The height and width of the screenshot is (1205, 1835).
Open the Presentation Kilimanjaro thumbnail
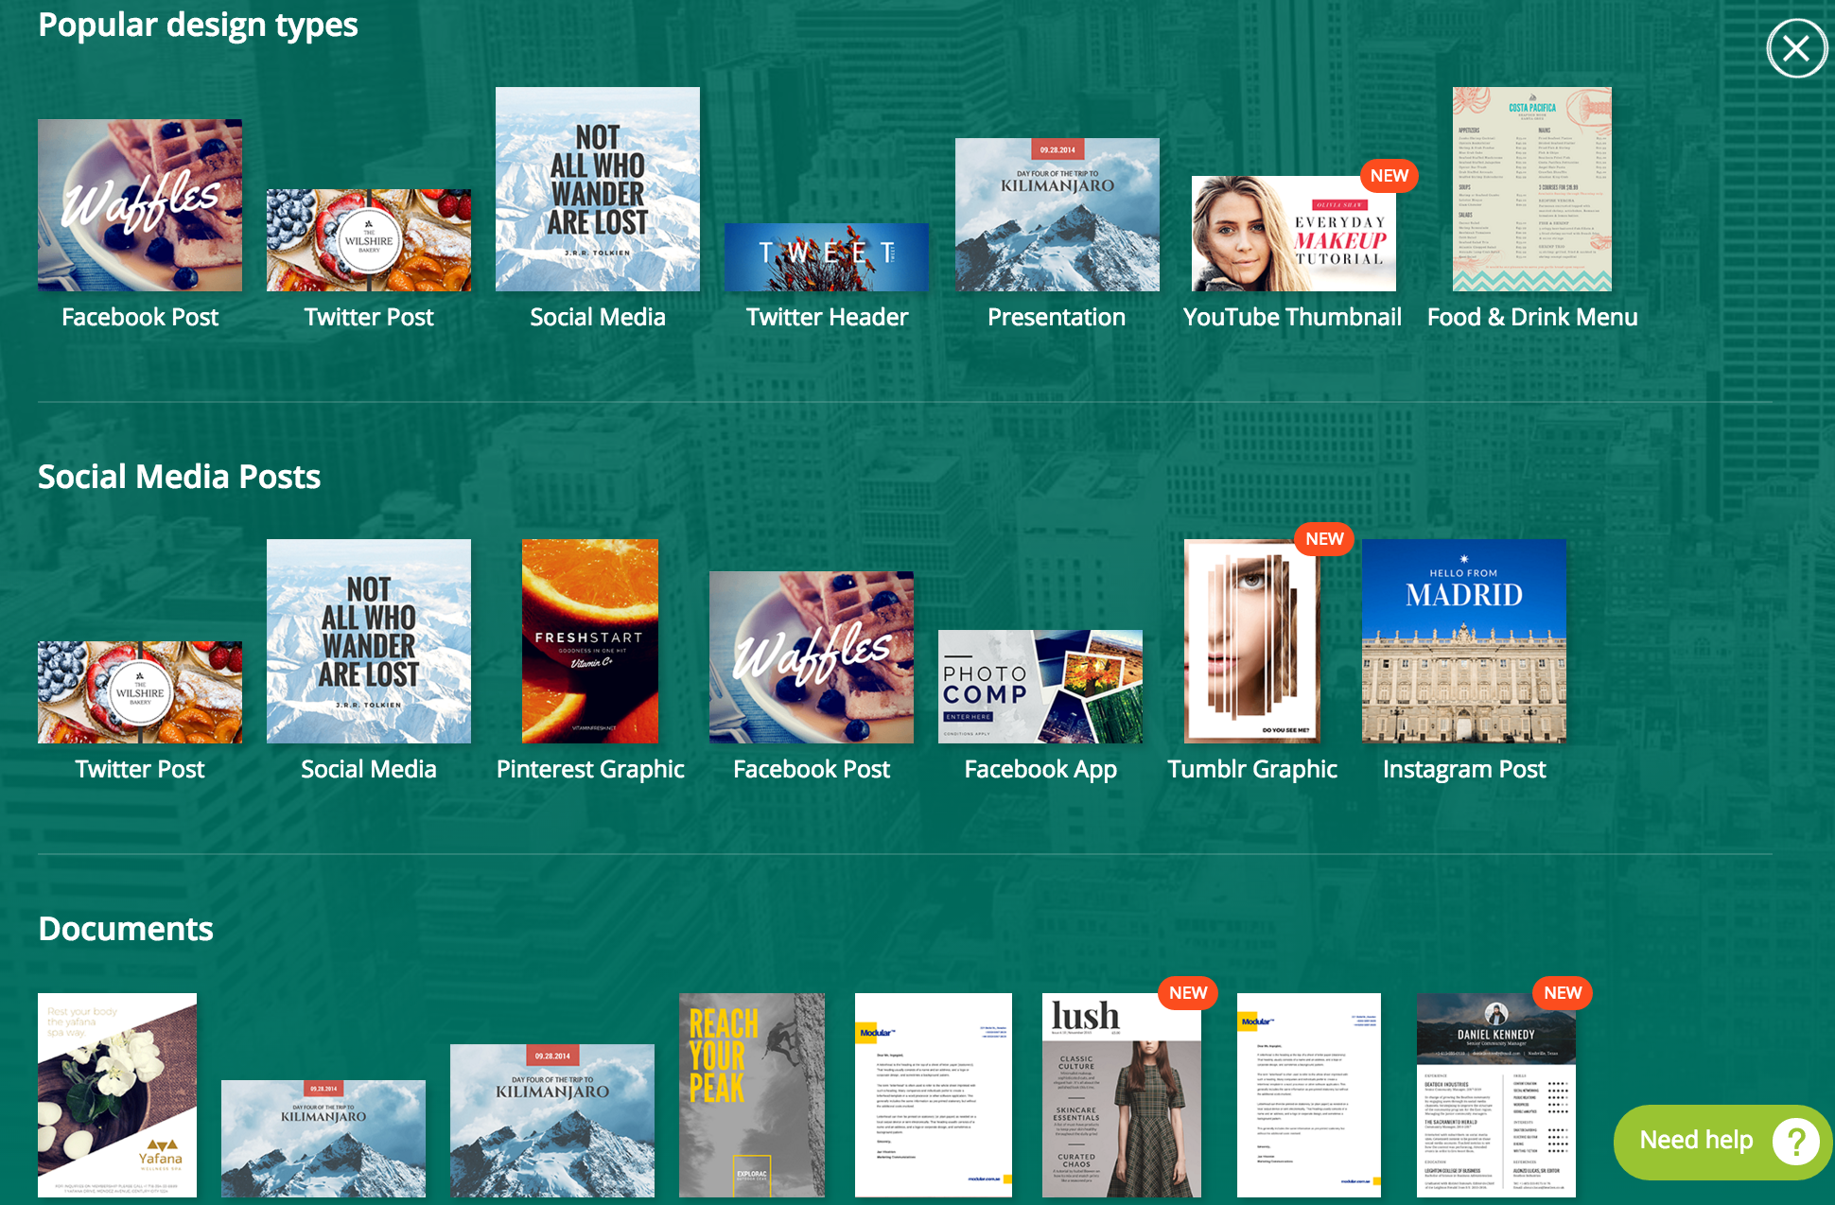click(1057, 215)
